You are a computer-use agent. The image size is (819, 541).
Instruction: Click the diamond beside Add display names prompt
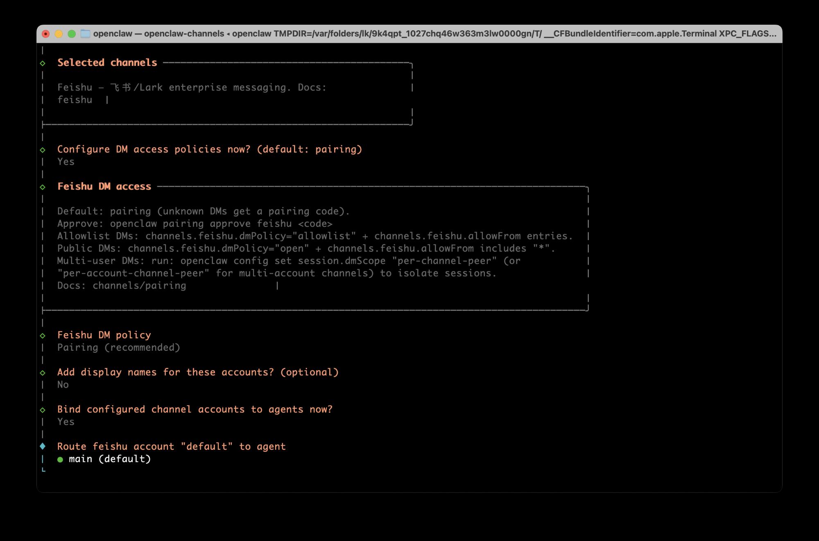point(43,373)
